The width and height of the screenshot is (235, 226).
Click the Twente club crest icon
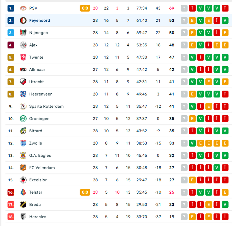(x=23, y=57)
